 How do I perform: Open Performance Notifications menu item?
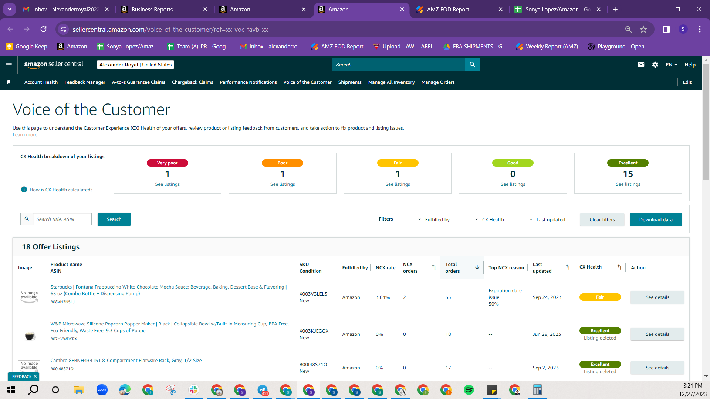click(248, 82)
